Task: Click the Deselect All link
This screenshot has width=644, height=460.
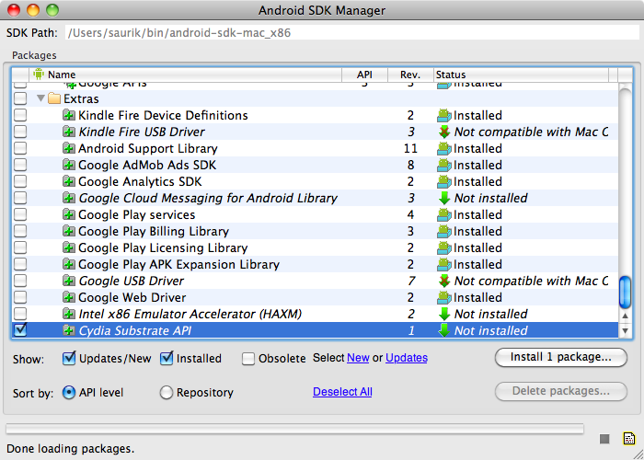Action: (x=342, y=392)
